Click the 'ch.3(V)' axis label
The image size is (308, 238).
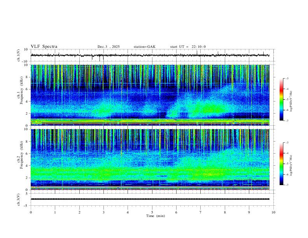(19, 199)
